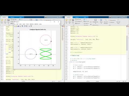Viewport: 129px width, 96px height.
Task: Click '%% While loop' section header in right editor
Action: (75, 55)
